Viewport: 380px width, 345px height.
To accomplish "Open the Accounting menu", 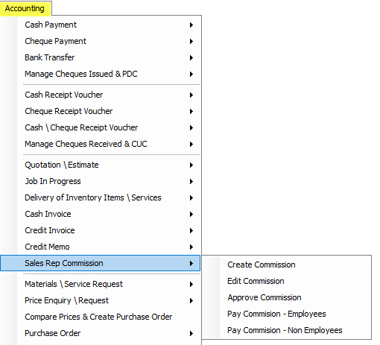I will pos(25,8).
